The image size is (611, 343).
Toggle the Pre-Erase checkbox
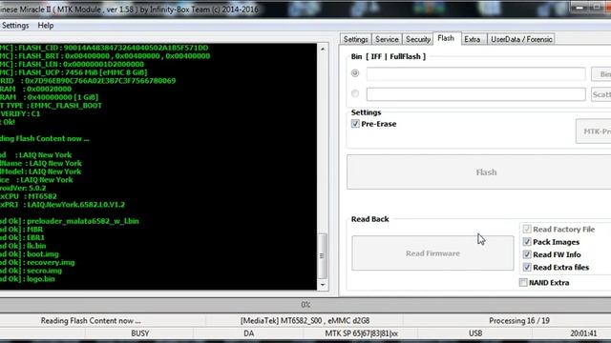pos(355,124)
